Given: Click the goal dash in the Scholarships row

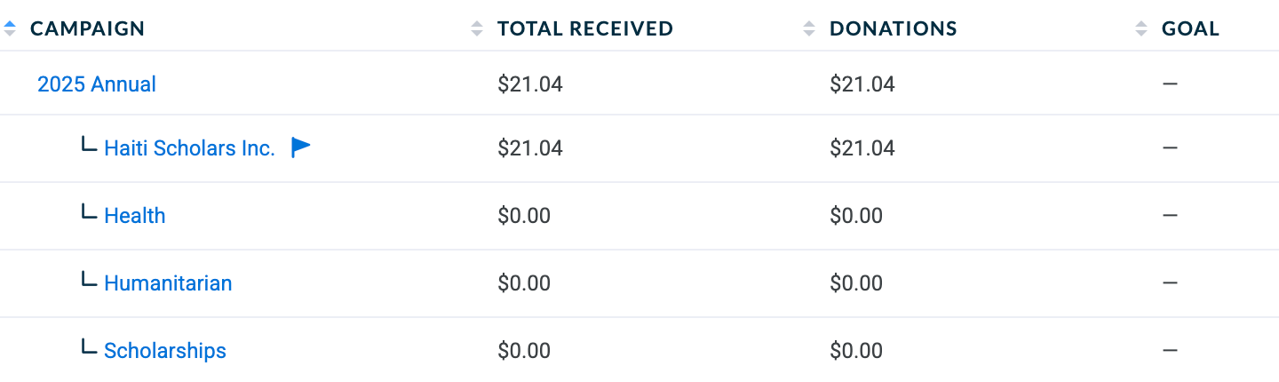Looking at the screenshot, I should (x=1170, y=351).
